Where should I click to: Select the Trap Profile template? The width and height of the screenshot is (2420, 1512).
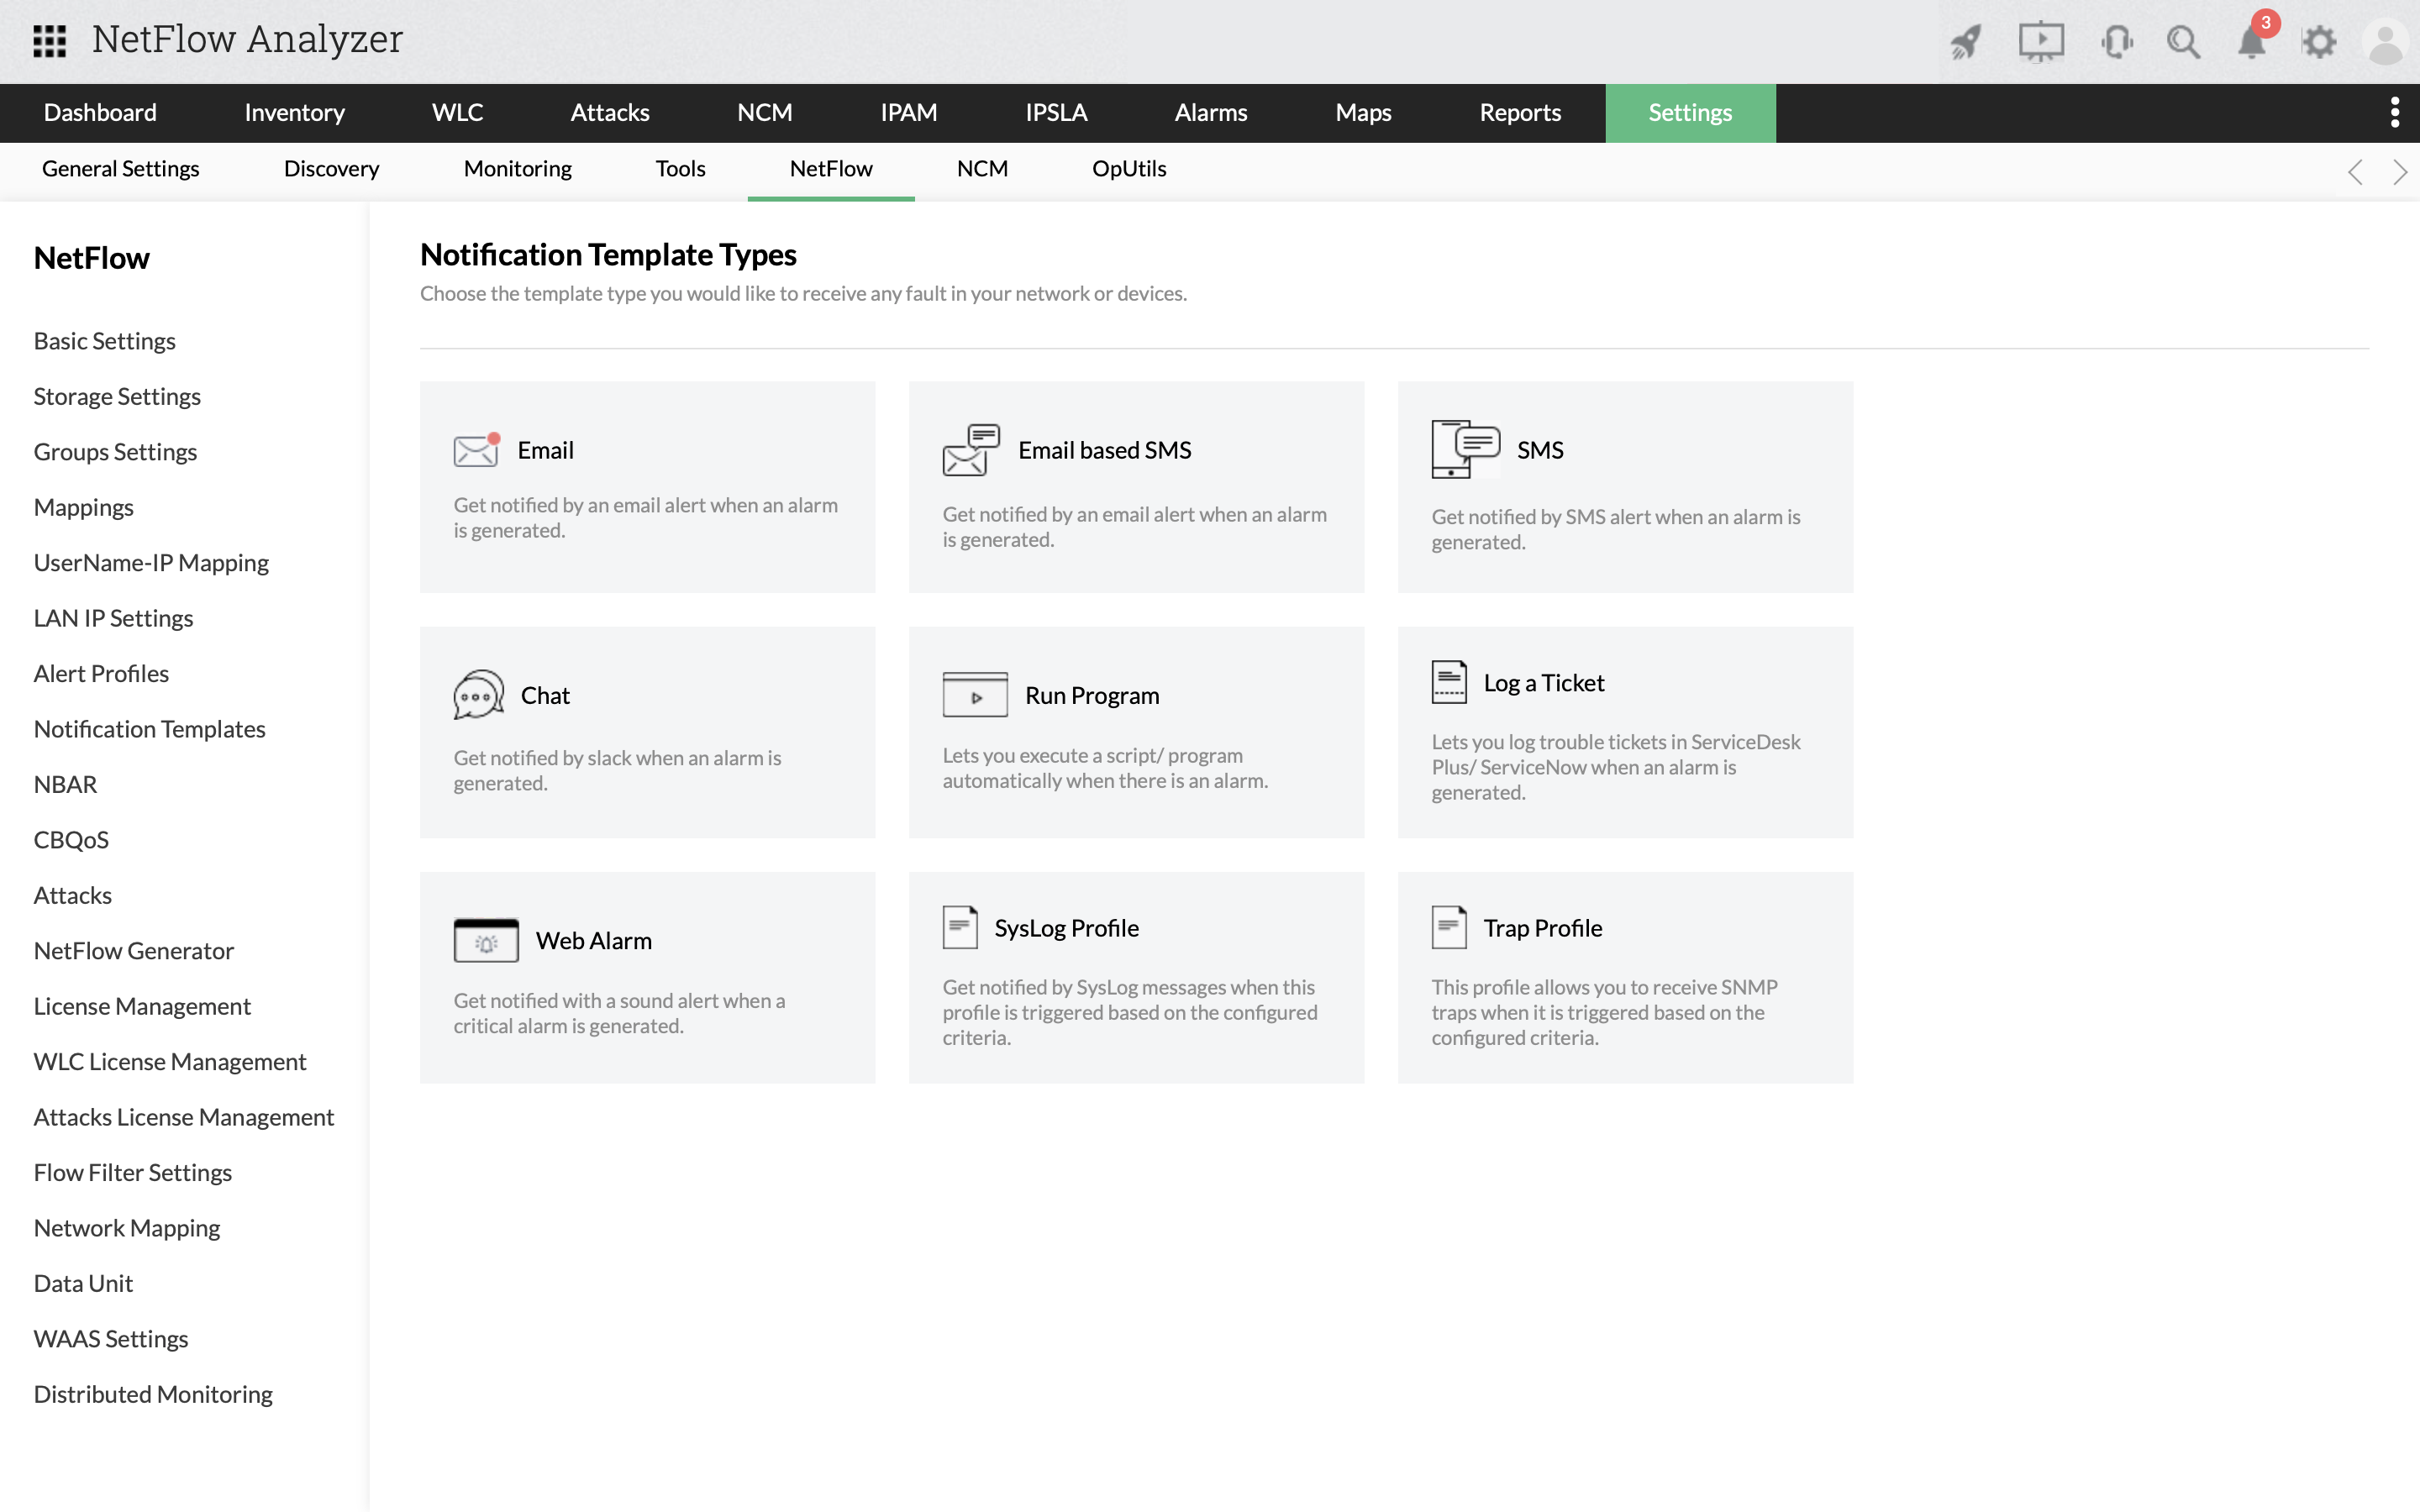click(x=1625, y=977)
